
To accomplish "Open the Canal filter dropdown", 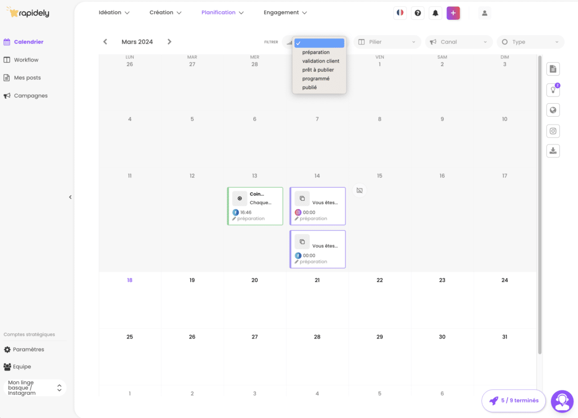I will 458,42.
